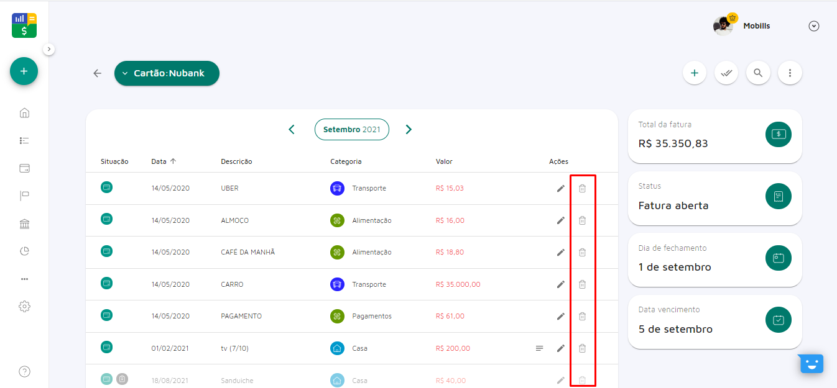The height and width of the screenshot is (388, 837).
Task: Go to the next month
Action: pos(409,129)
